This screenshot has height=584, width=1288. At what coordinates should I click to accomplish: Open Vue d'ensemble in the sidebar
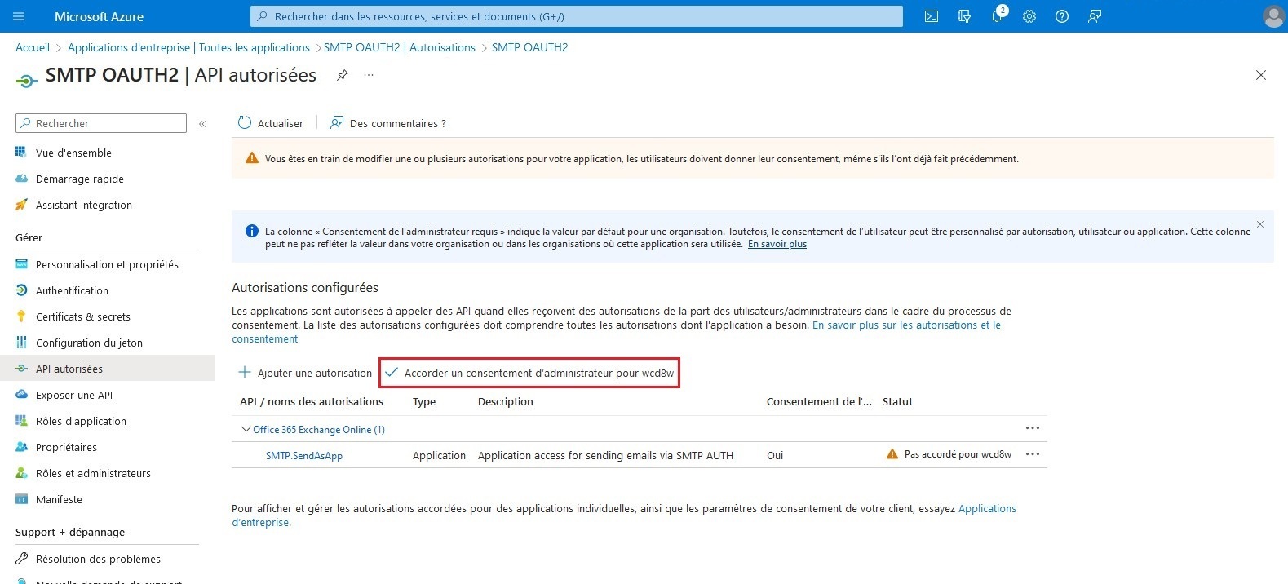tap(73, 153)
